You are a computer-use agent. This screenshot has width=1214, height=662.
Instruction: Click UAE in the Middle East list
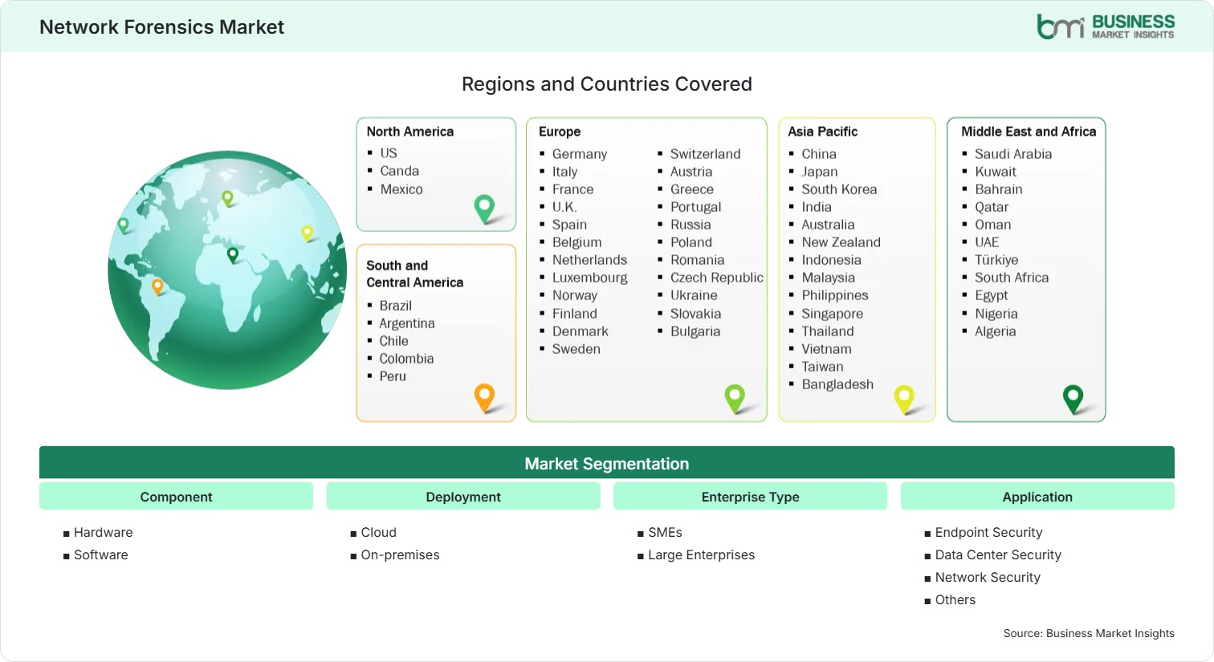987,242
